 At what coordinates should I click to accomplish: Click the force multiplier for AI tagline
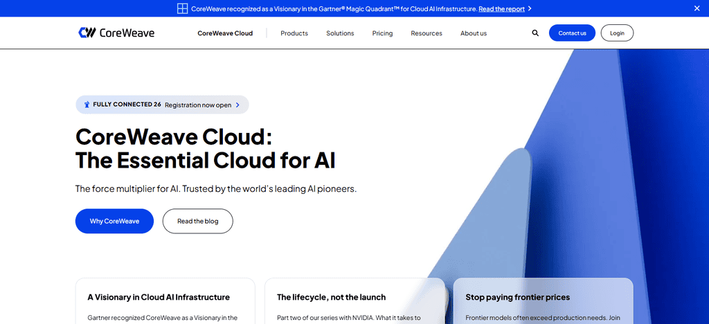[x=216, y=189]
